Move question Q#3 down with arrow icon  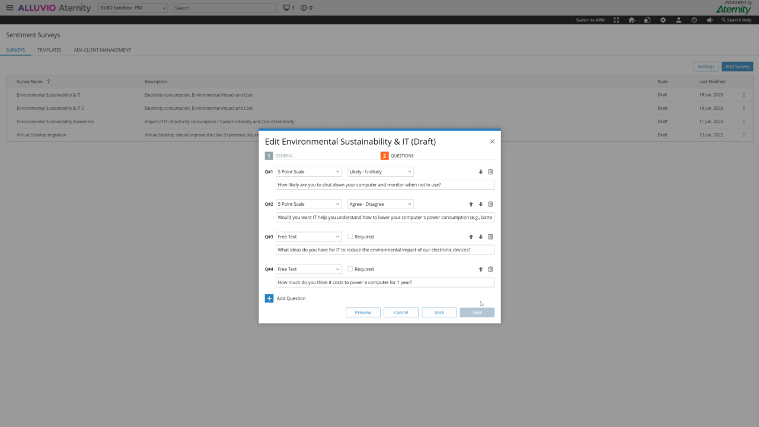(480, 236)
